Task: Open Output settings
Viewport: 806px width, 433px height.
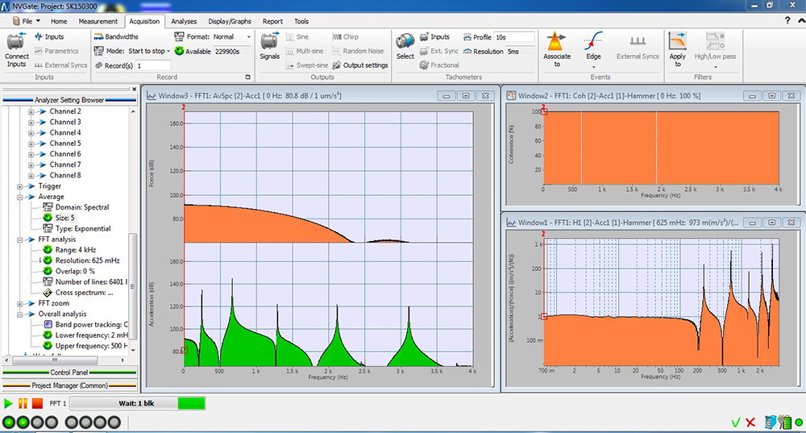Action: [x=359, y=65]
